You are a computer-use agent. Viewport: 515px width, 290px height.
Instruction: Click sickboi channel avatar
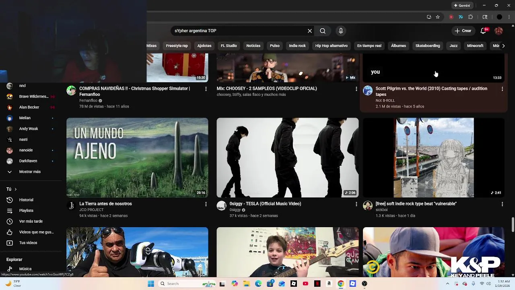[368, 205]
